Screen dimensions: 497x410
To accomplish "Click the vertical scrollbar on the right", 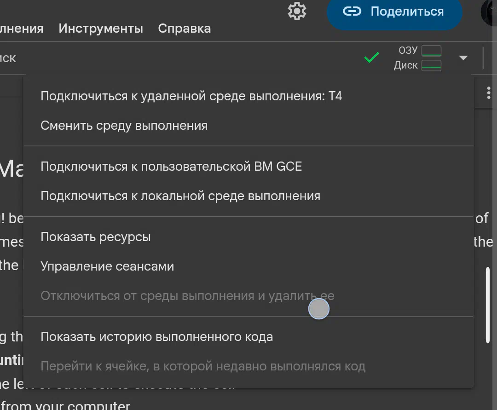I will point(488,305).
